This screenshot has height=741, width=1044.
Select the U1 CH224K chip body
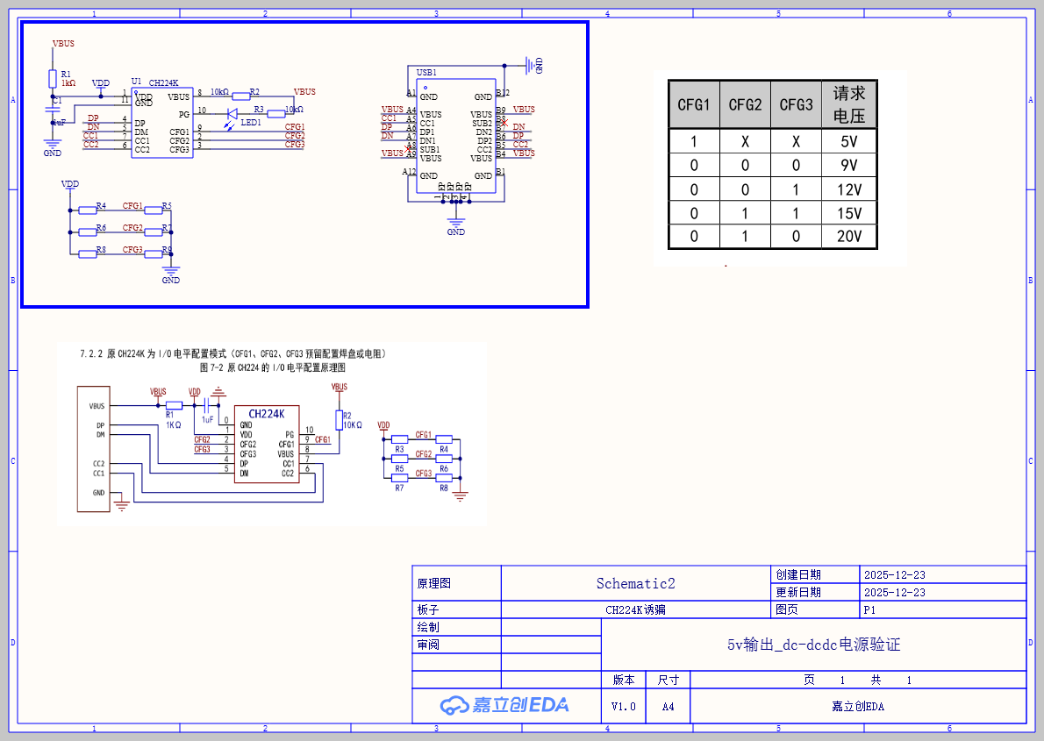[161, 123]
